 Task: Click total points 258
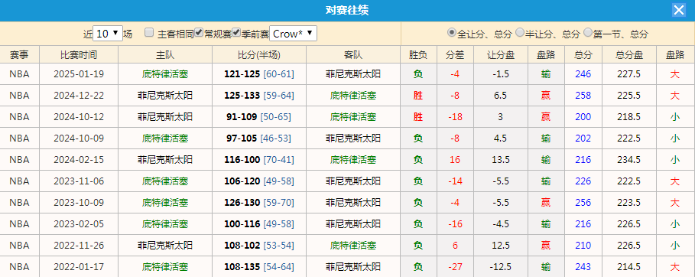(x=583, y=96)
